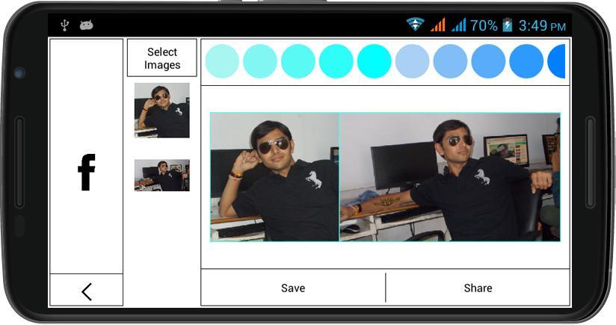Tap the right photo in the collage
Screen dimensions: 616x325
(x=449, y=177)
